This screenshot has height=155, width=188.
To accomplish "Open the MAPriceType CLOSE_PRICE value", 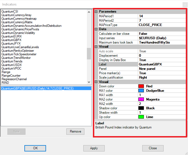I will point(162,25).
